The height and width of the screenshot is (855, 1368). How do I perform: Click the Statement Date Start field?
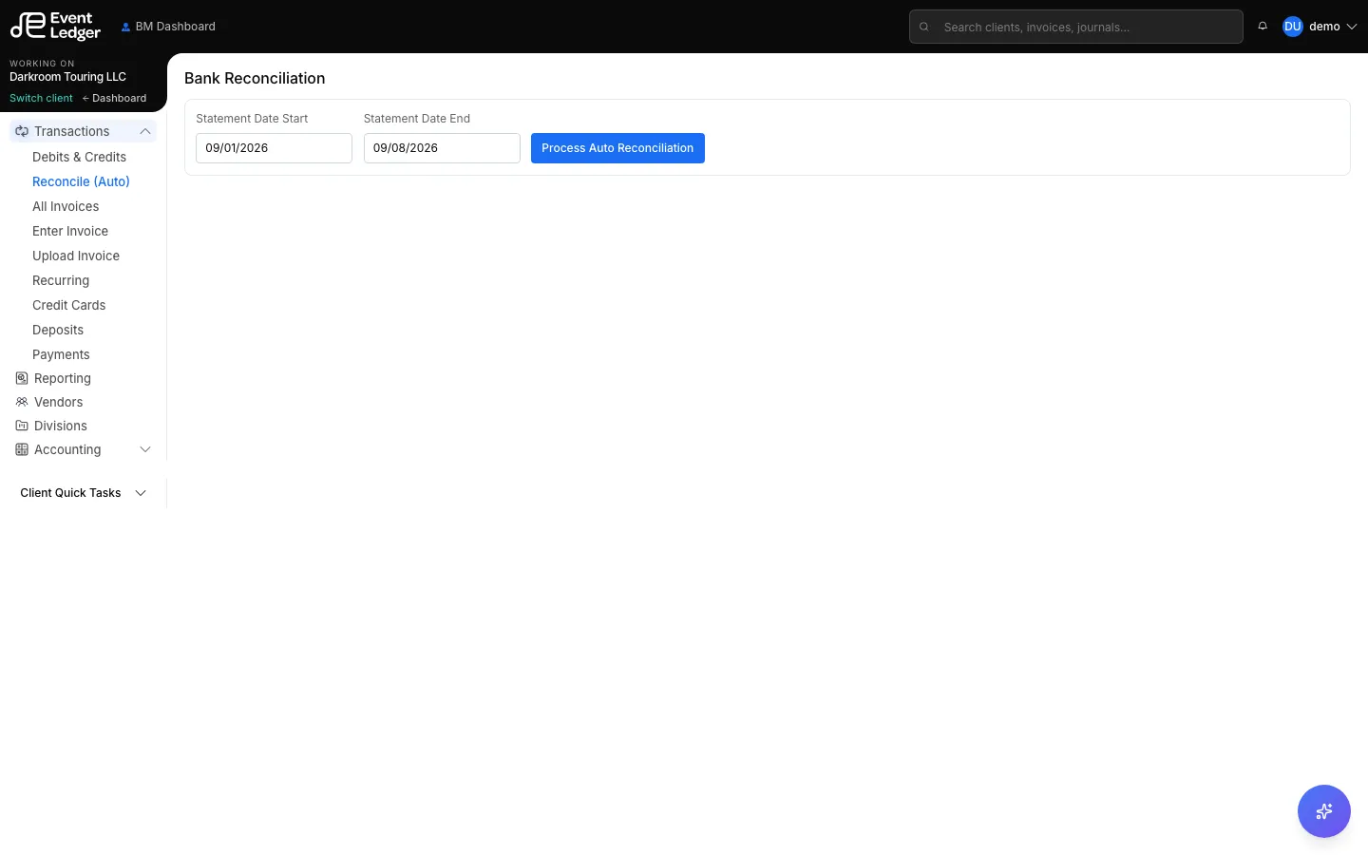[274, 148]
